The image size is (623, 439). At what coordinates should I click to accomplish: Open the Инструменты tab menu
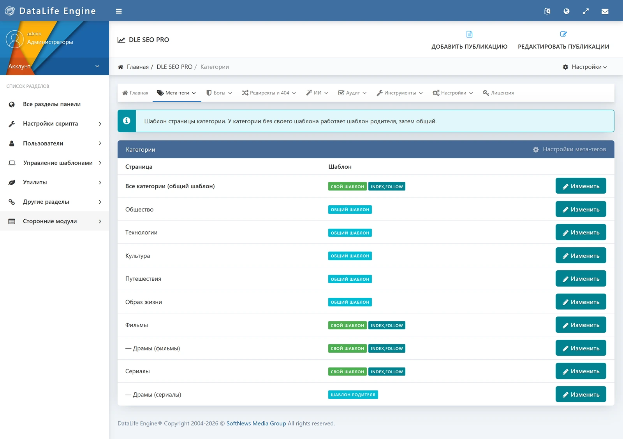pos(399,93)
